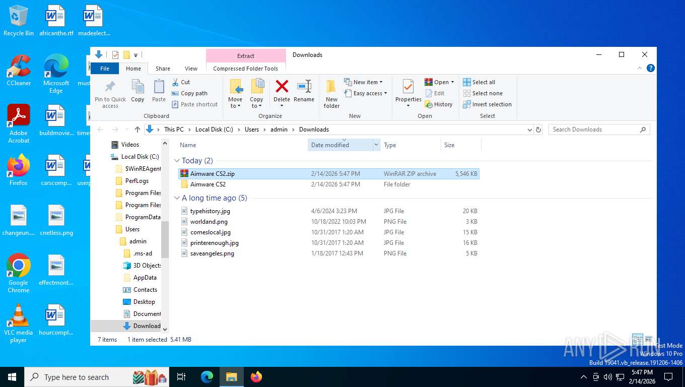Viewport: 685px width, 387px height.
Task: Open the Date modified column filter dropdown
Action: [376, 145]
